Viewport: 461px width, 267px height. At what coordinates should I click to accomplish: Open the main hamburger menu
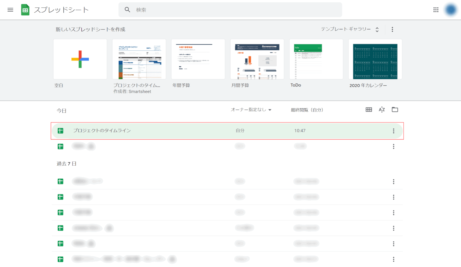10,10
